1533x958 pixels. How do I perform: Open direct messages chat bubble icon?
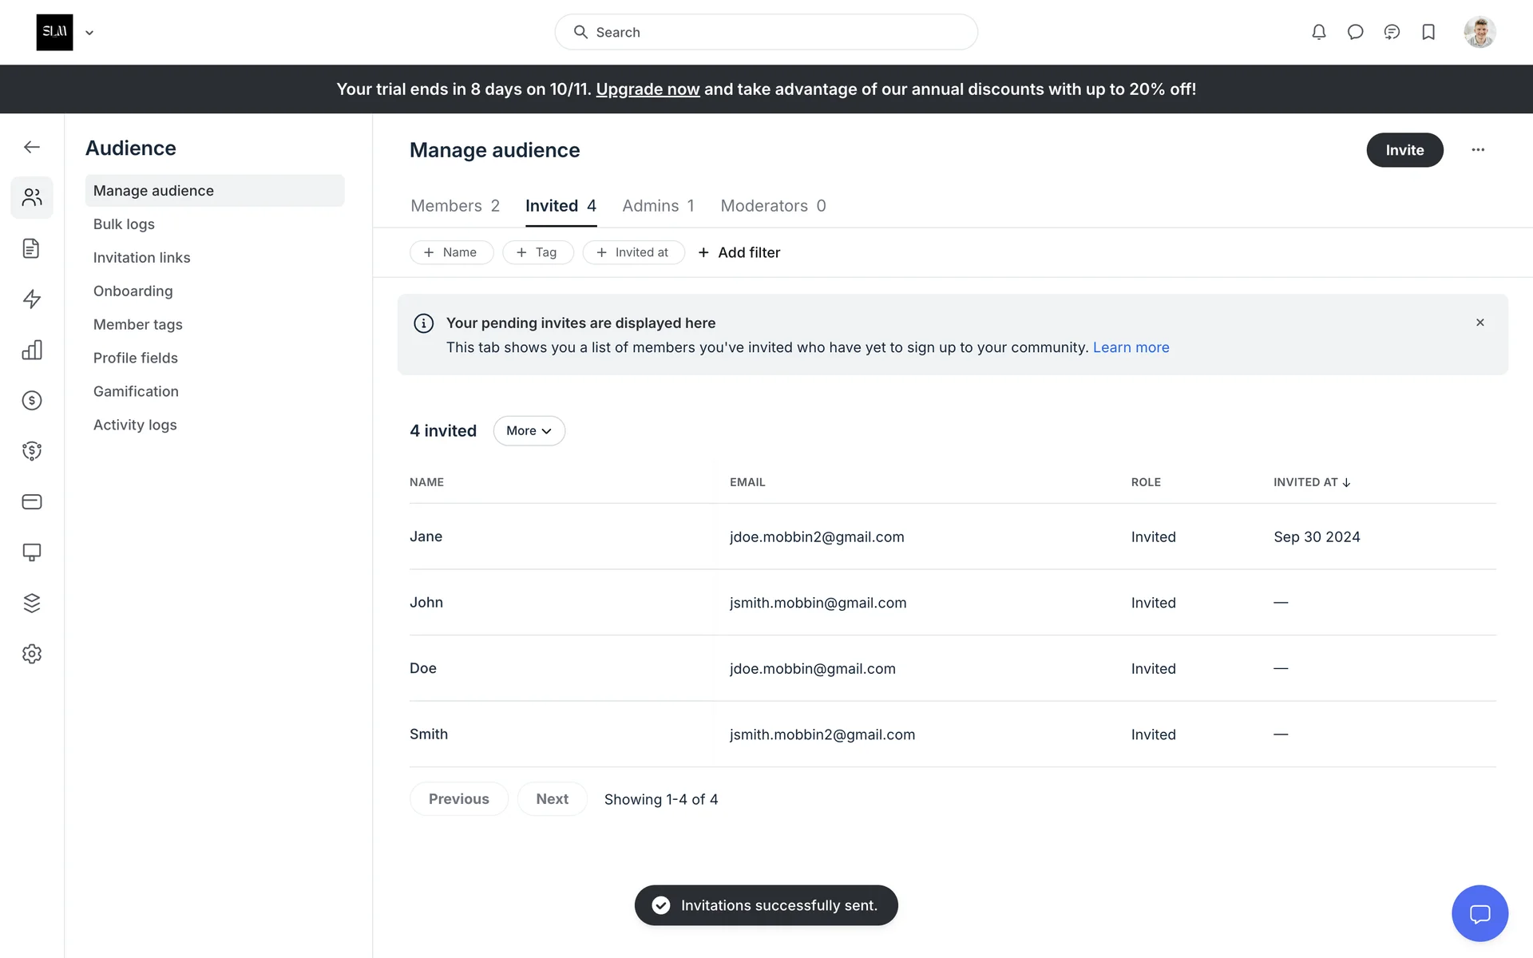point(1355,32)
